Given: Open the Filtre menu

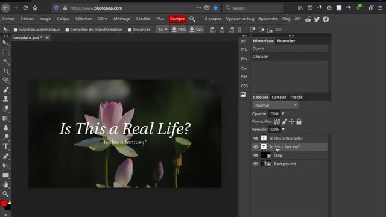Looking at the screenshot, I should pyautogui.click(x=103, y=19).
